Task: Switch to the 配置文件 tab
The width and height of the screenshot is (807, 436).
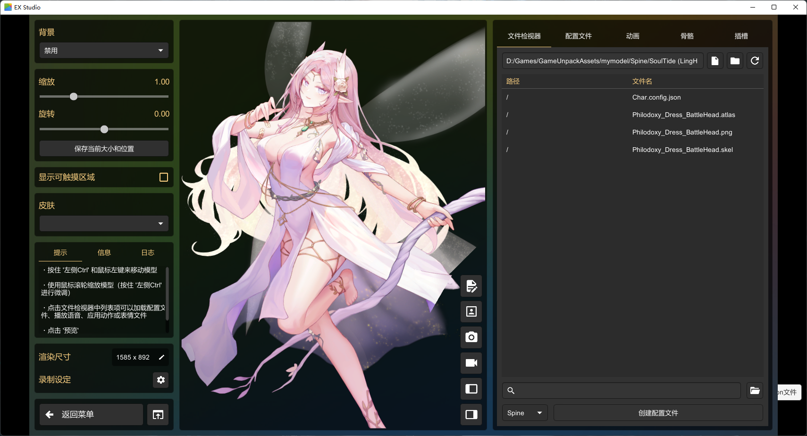Action: tap(579, 36)
